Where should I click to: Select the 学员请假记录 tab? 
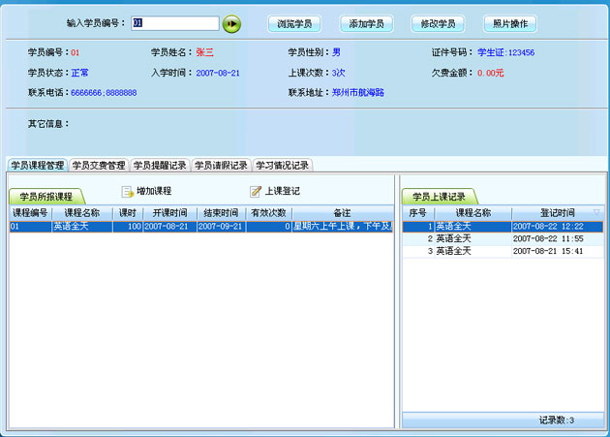click(221, 166)
